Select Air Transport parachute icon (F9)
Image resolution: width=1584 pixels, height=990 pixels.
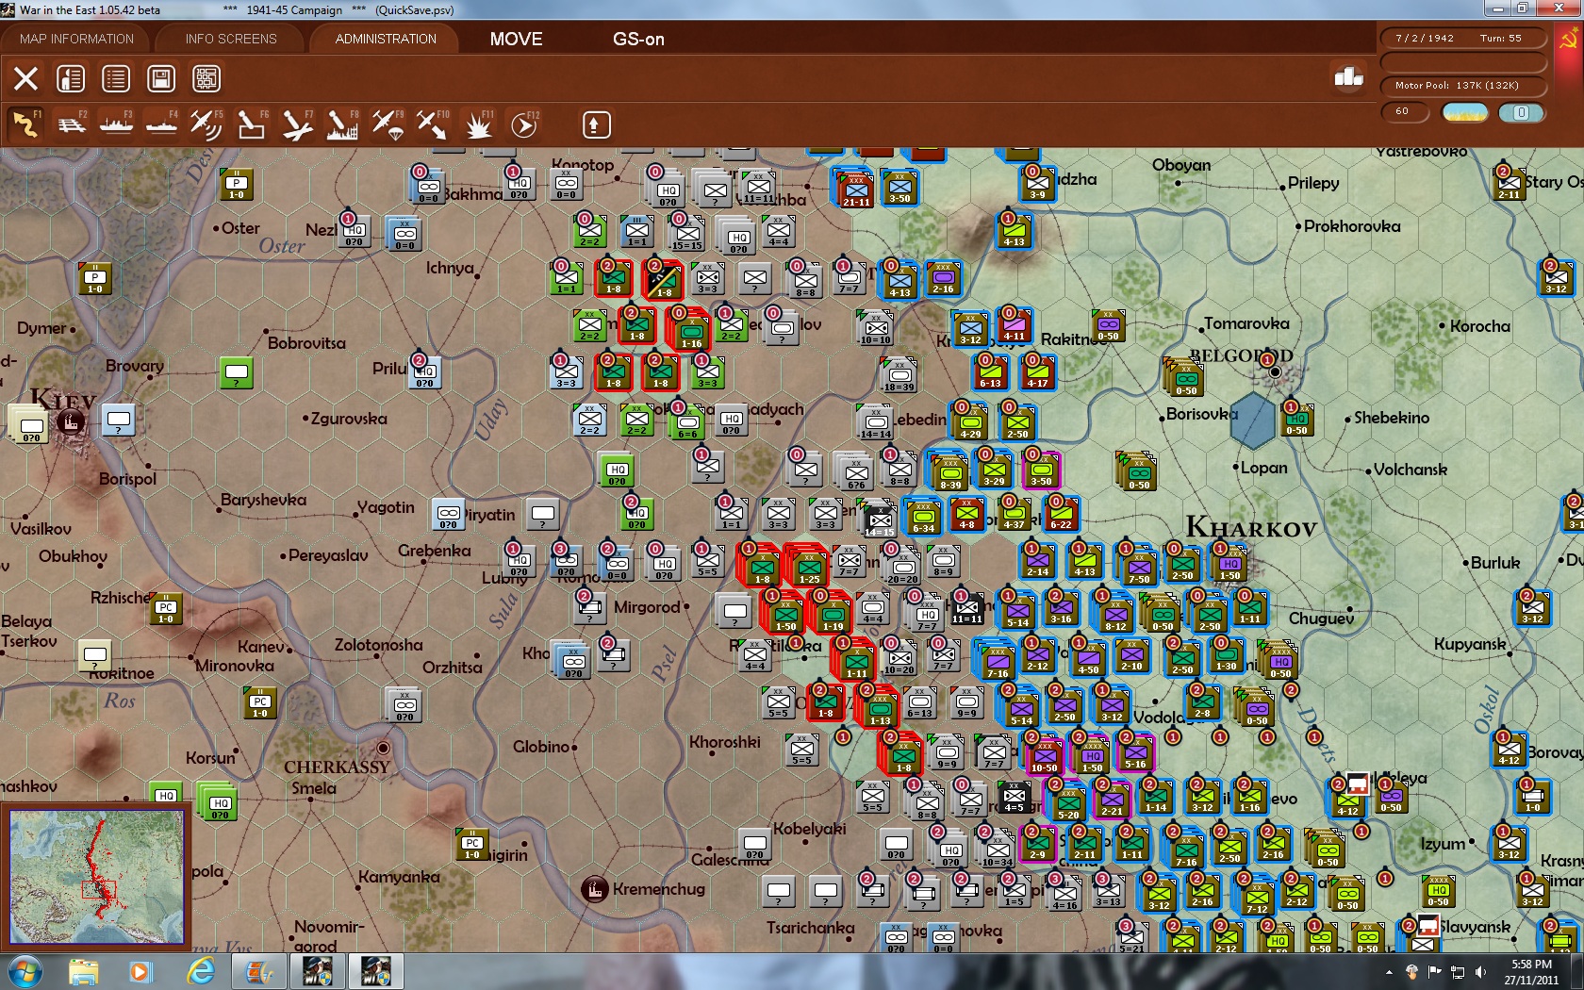tap(388, 124)
